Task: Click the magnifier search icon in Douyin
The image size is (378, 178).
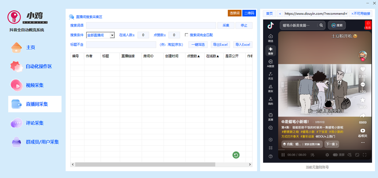Action: pyautogui.click(x=321, y=25)
